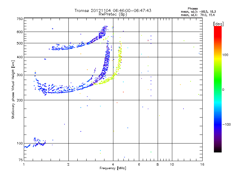The image size is (238, 179).
Task: Click the 'mean, sd,O: -98.5, 15.3' line
Action: pos(198,12)
